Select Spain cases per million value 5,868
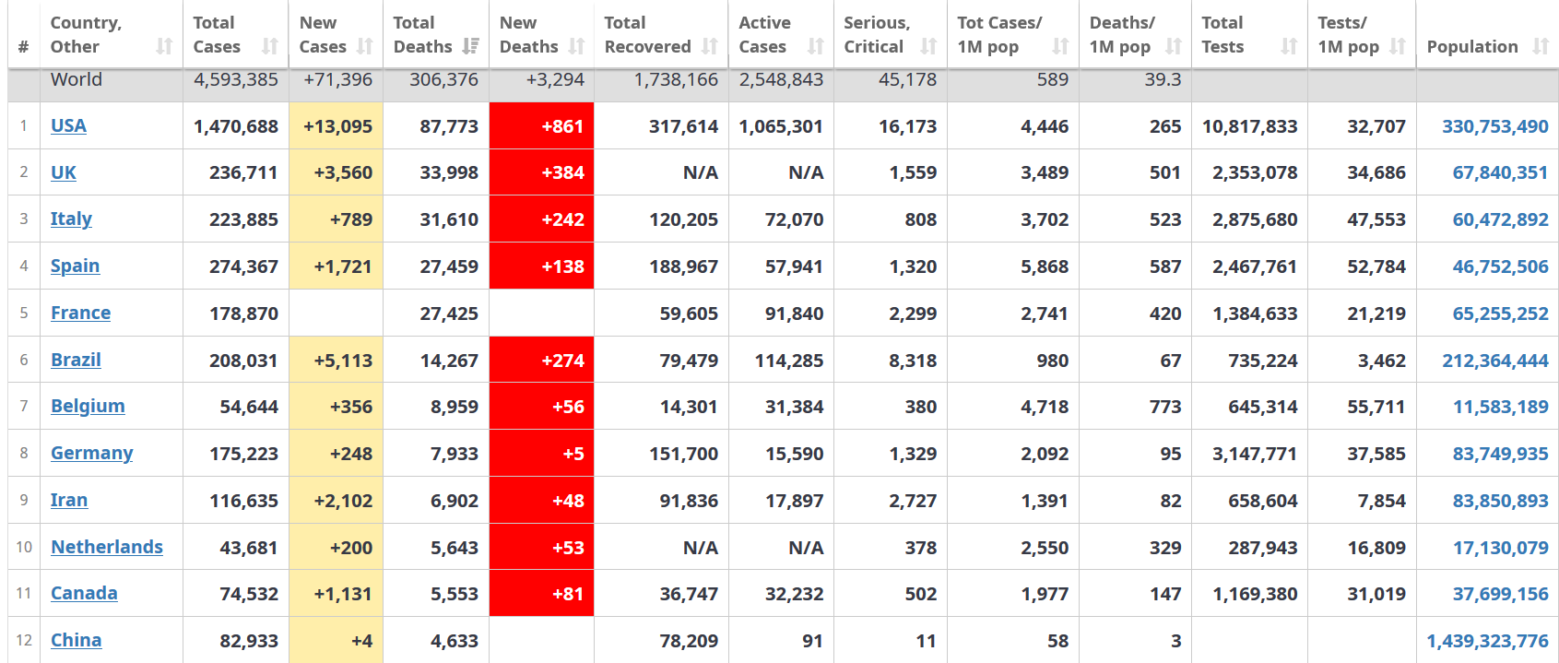The image size is (1559, 663). [1045, 266]
